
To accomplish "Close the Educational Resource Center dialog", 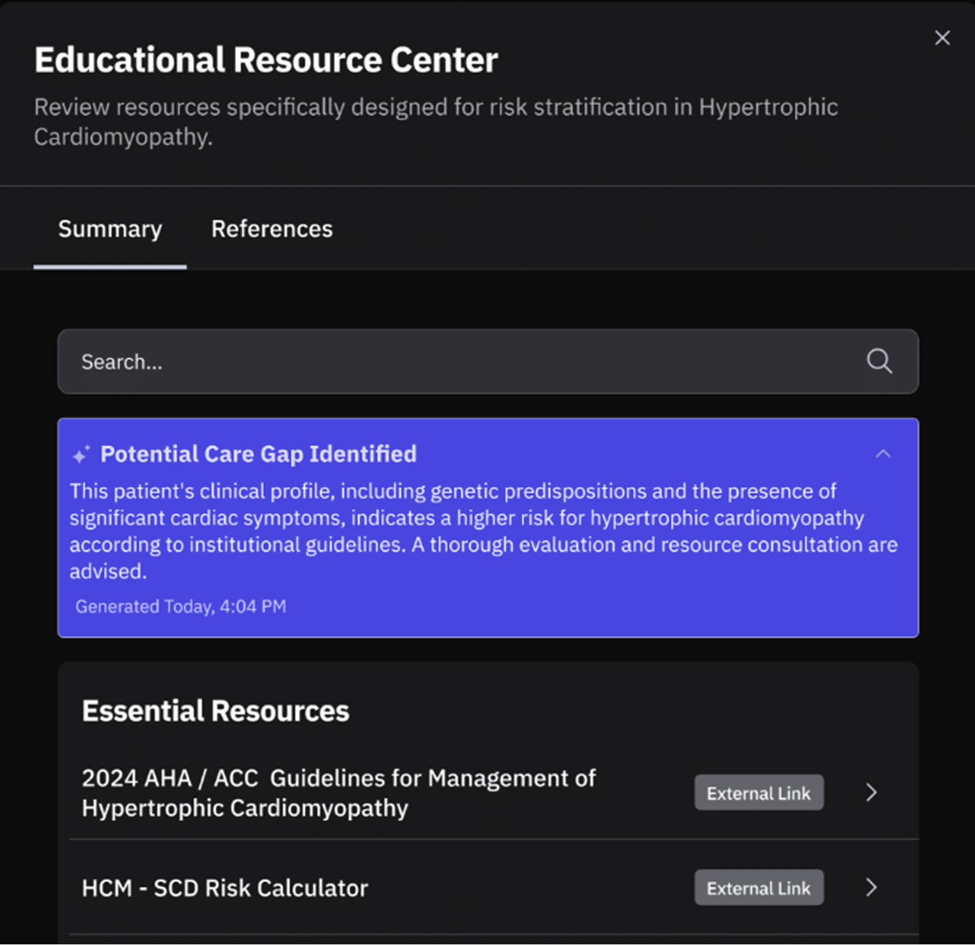I will click(x=942, y=38).
